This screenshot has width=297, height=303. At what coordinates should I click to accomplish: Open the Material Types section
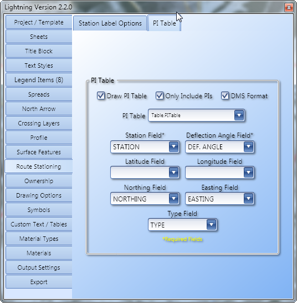(x=39, y=239)
